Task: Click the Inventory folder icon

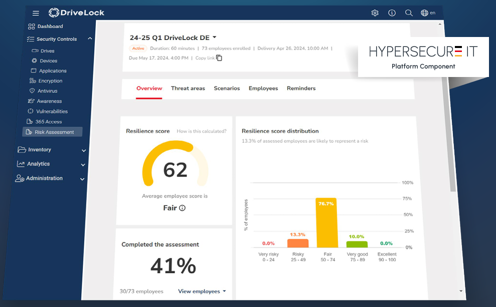Action: click(22, 149)
